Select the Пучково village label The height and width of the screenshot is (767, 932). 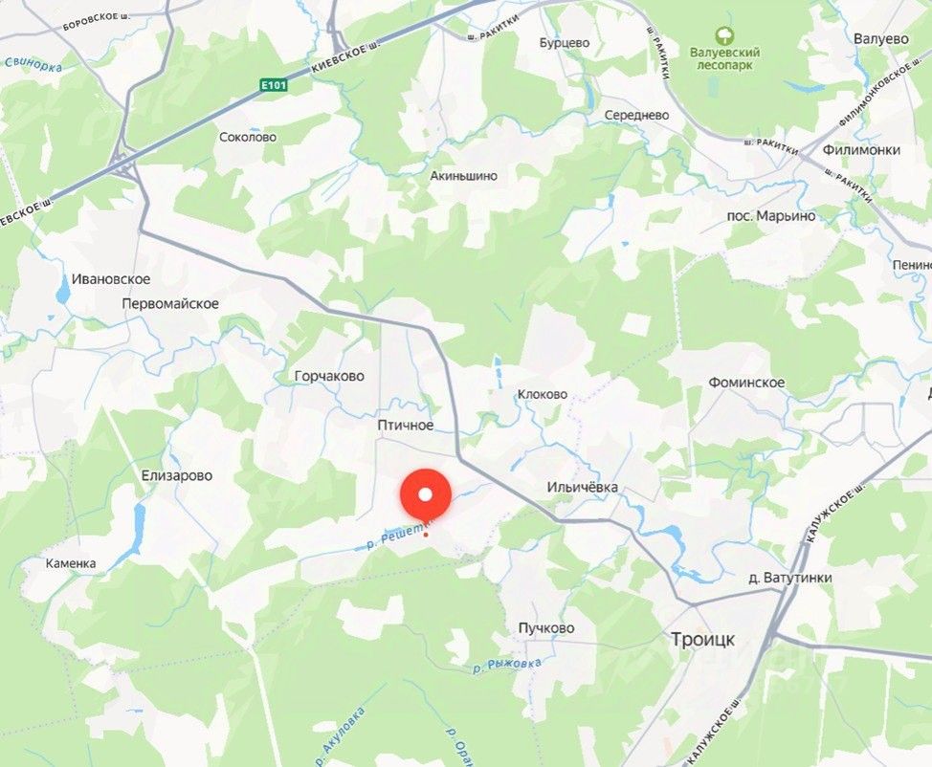546,628
